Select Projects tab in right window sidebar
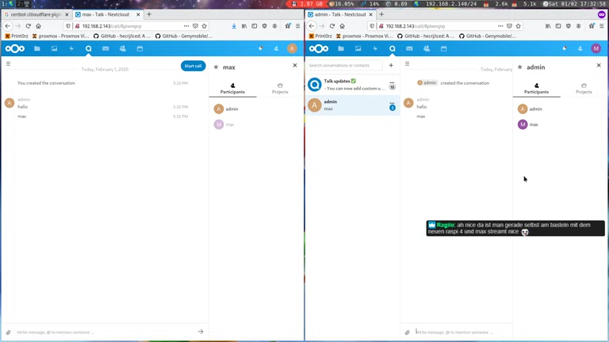Viewport: 609px width, 342px height. click(x=584, y=89)
